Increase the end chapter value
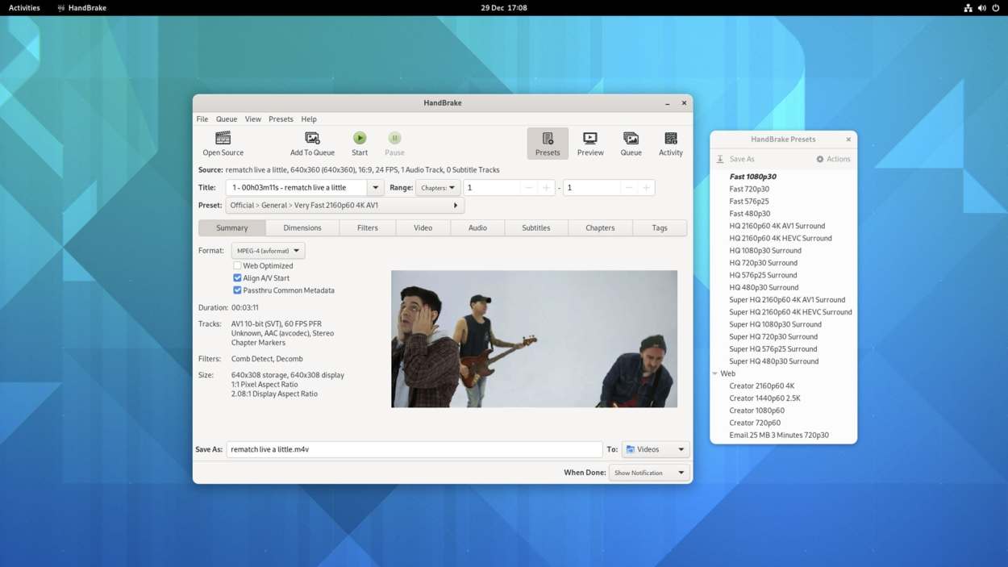The image size is (1008, 567). (646, 188)
